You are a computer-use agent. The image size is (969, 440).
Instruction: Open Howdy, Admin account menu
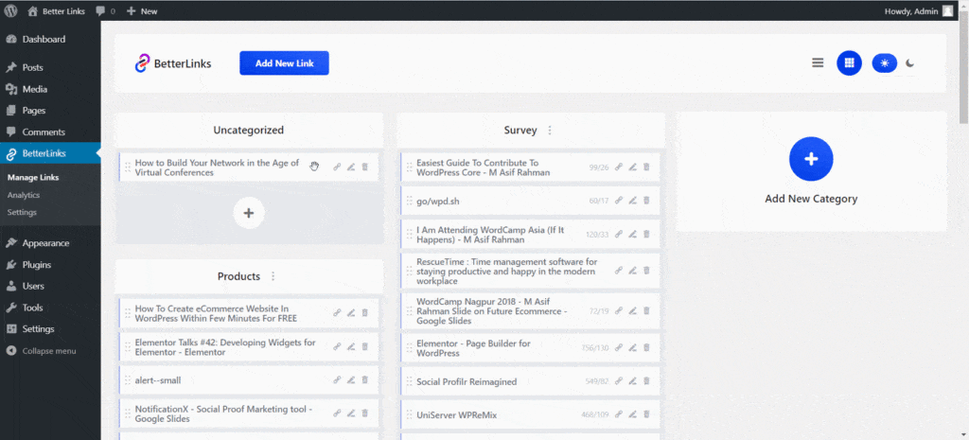919,10
